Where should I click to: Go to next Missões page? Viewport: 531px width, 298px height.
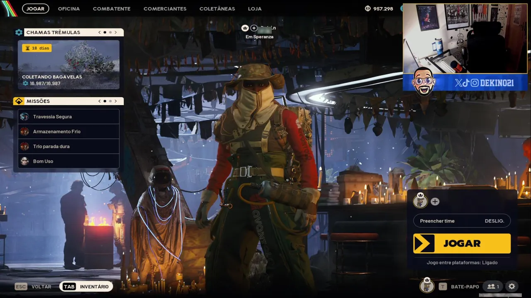coord(116,101)
